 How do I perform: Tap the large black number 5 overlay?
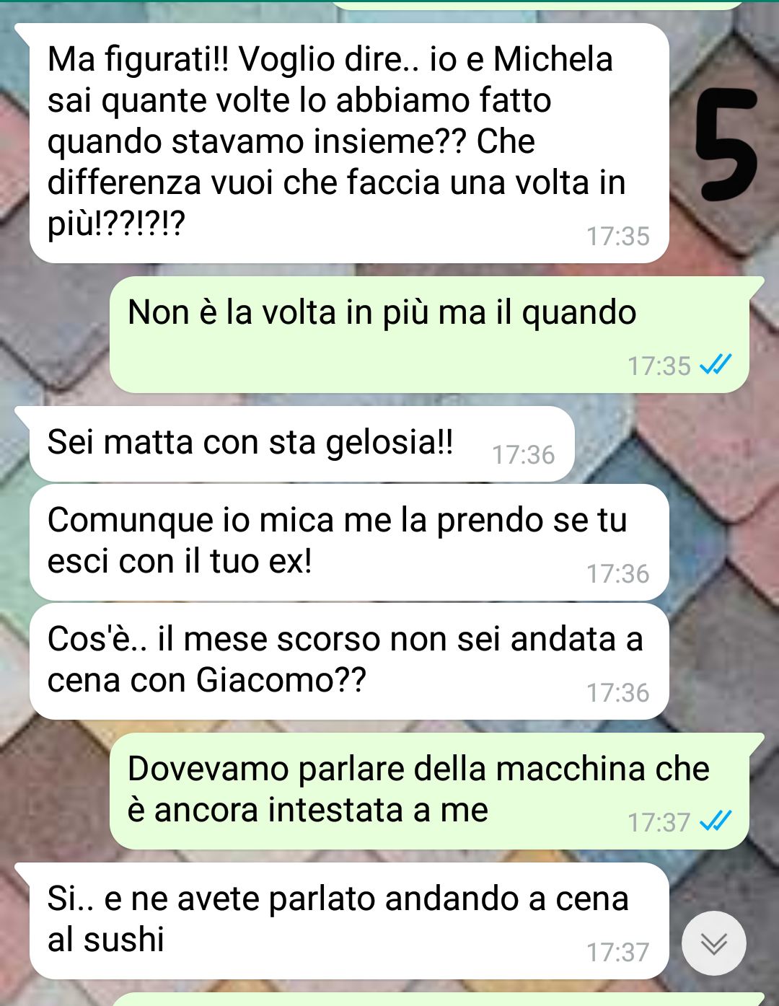point(726,144)
